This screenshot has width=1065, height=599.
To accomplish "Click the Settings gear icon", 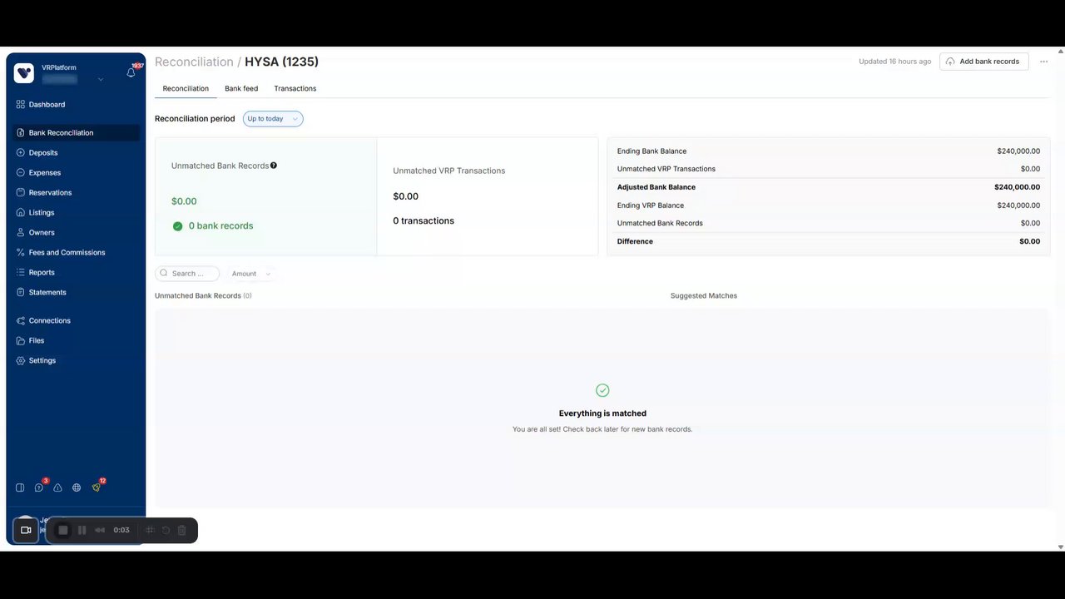I will tap(21, 361).
